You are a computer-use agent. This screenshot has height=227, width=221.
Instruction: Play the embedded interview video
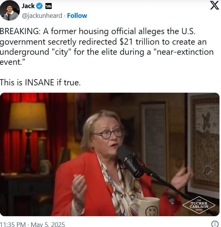110,154
